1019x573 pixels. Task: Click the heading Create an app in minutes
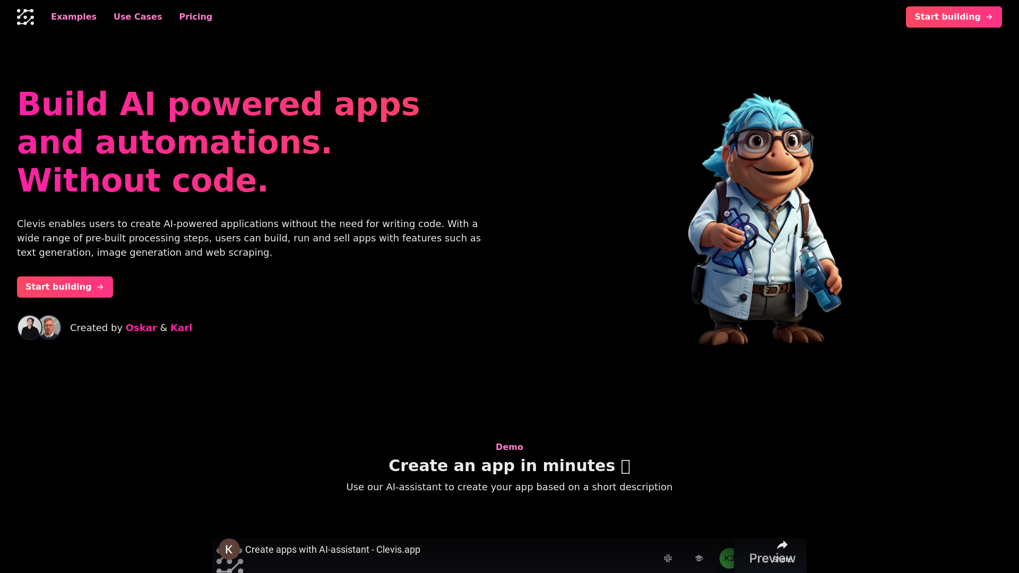point(509,465)
